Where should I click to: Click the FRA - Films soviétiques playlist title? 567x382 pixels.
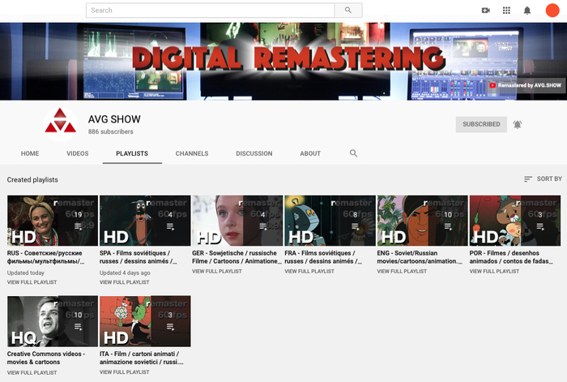coord(323,257)
